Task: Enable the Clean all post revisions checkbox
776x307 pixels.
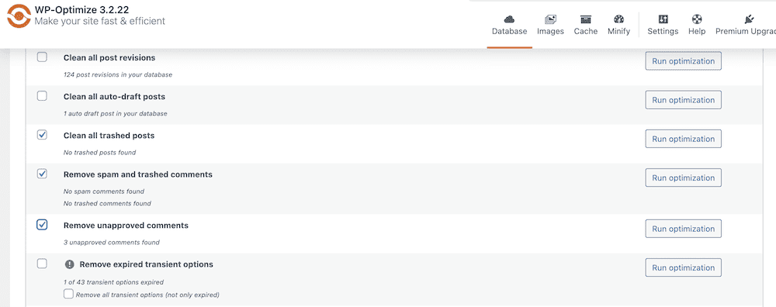Action: [x=42, y=57]
